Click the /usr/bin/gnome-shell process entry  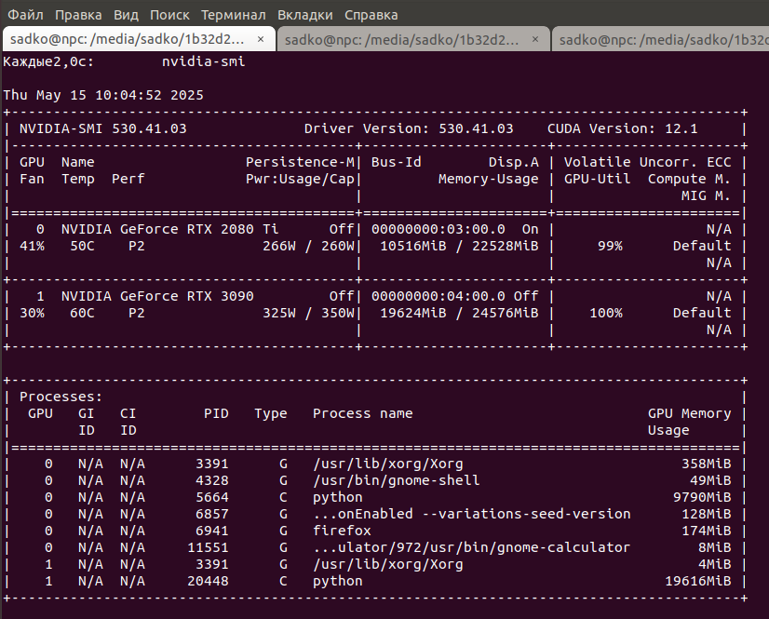pyautogui.click(x=396, y=480)
